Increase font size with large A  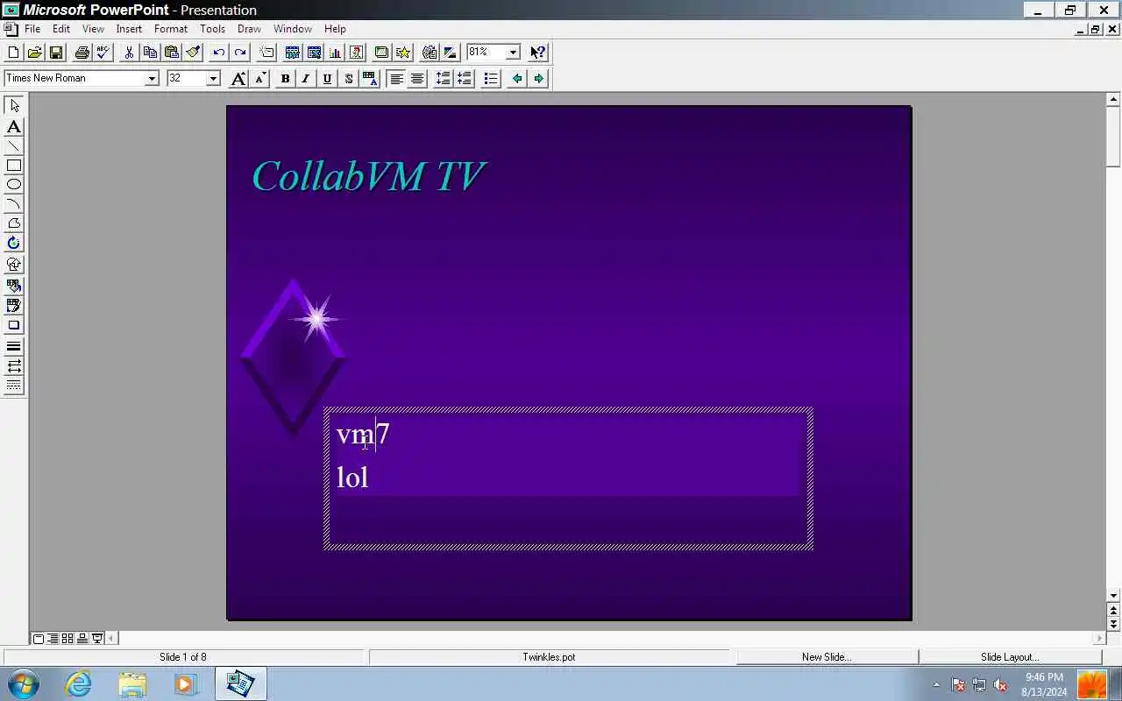(238, 79)
